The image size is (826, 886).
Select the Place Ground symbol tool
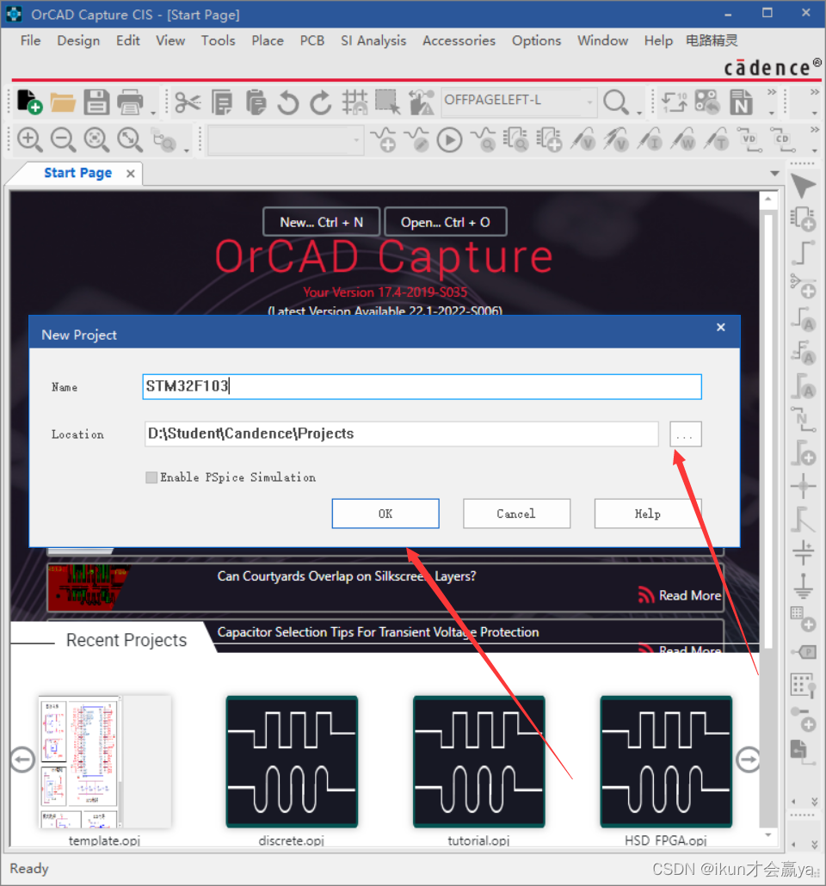point(803,585)
